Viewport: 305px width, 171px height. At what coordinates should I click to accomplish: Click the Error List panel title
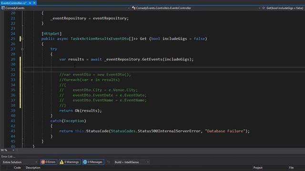pos(8,156)
